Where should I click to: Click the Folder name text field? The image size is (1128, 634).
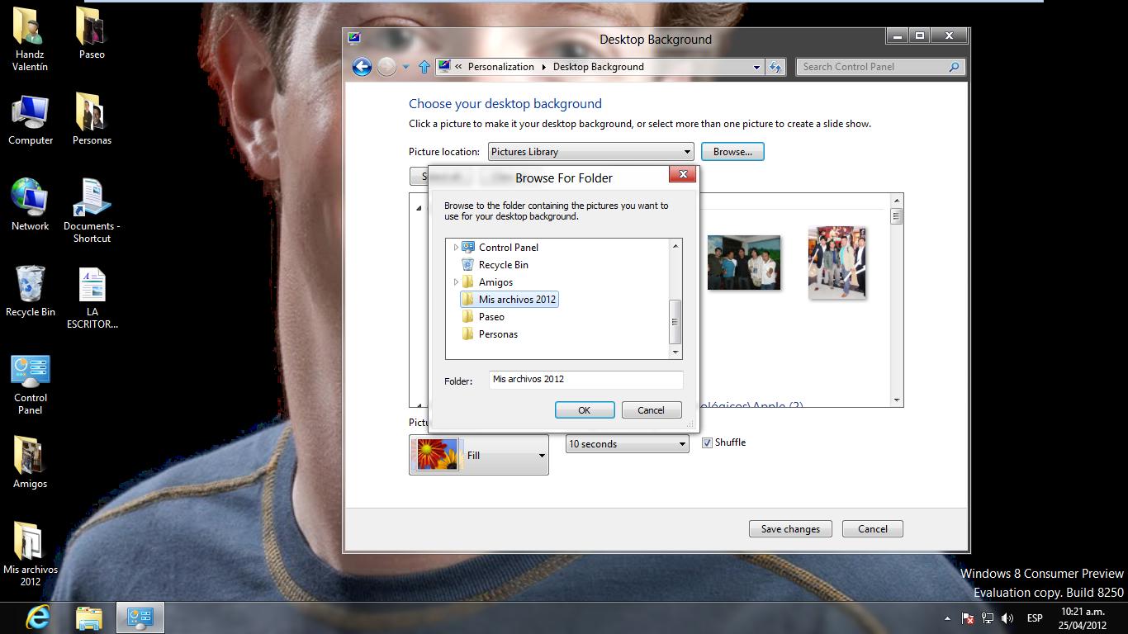(585, 380)
